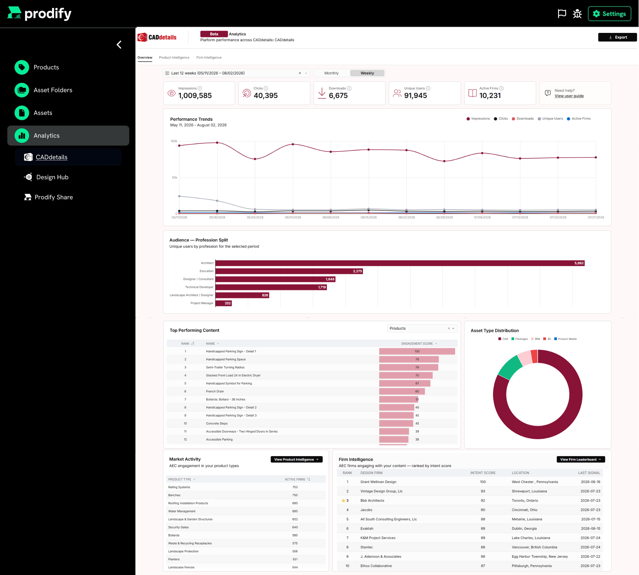Click the calendar icon in the date range field
The image size is (639, 575).
pyautogui.click(x=167, y=73)
